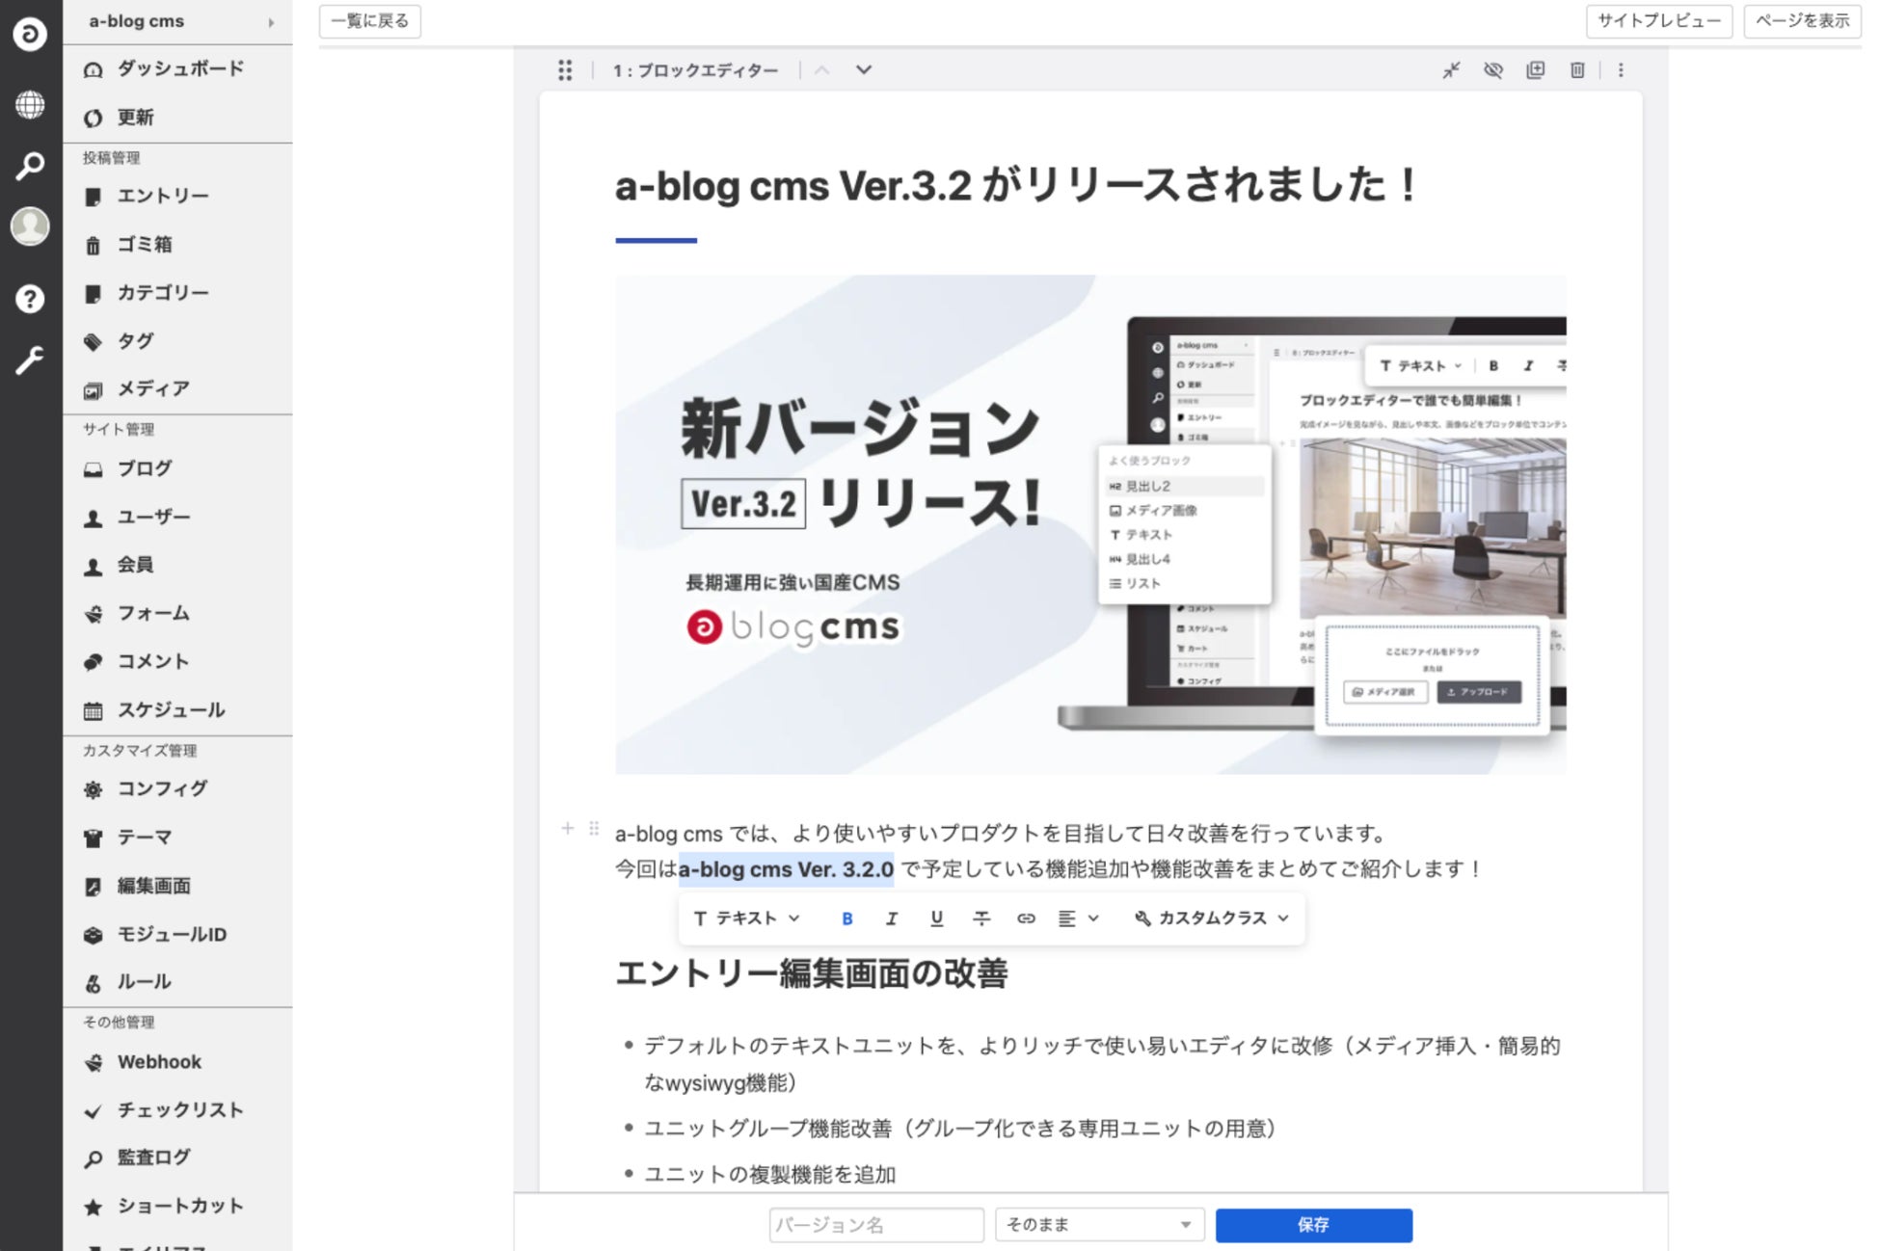This screenshot has height=1251, width=1880.
Task: Click list item ユニットの複製機能を追加
Action: tap(770, 1175)
